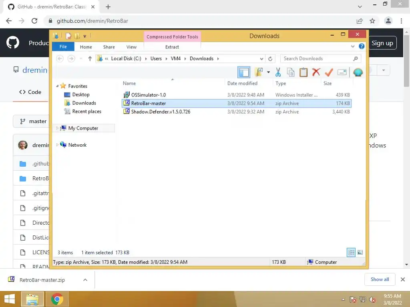Click the Rename toolbar icon
Image resolution: width=410 pixels, height=307 pixels.
coord(342,72)
